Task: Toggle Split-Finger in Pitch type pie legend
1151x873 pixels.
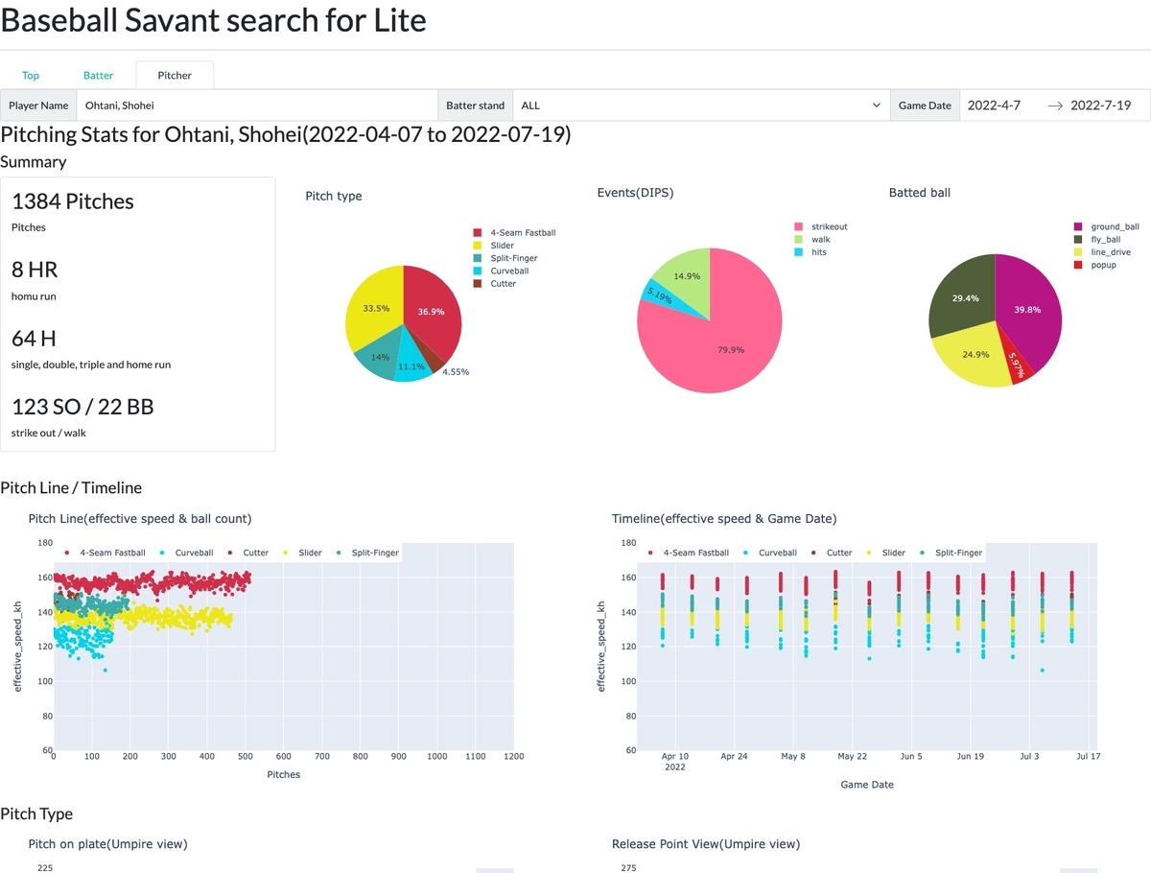Action: point(505,258)
